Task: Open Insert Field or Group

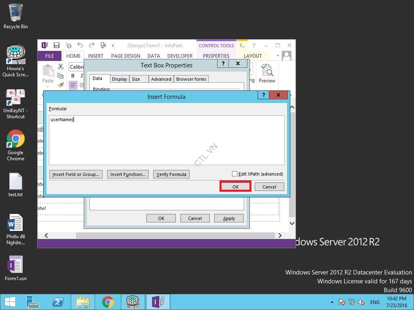Action: pyautogui.click(x=76, y=174)
